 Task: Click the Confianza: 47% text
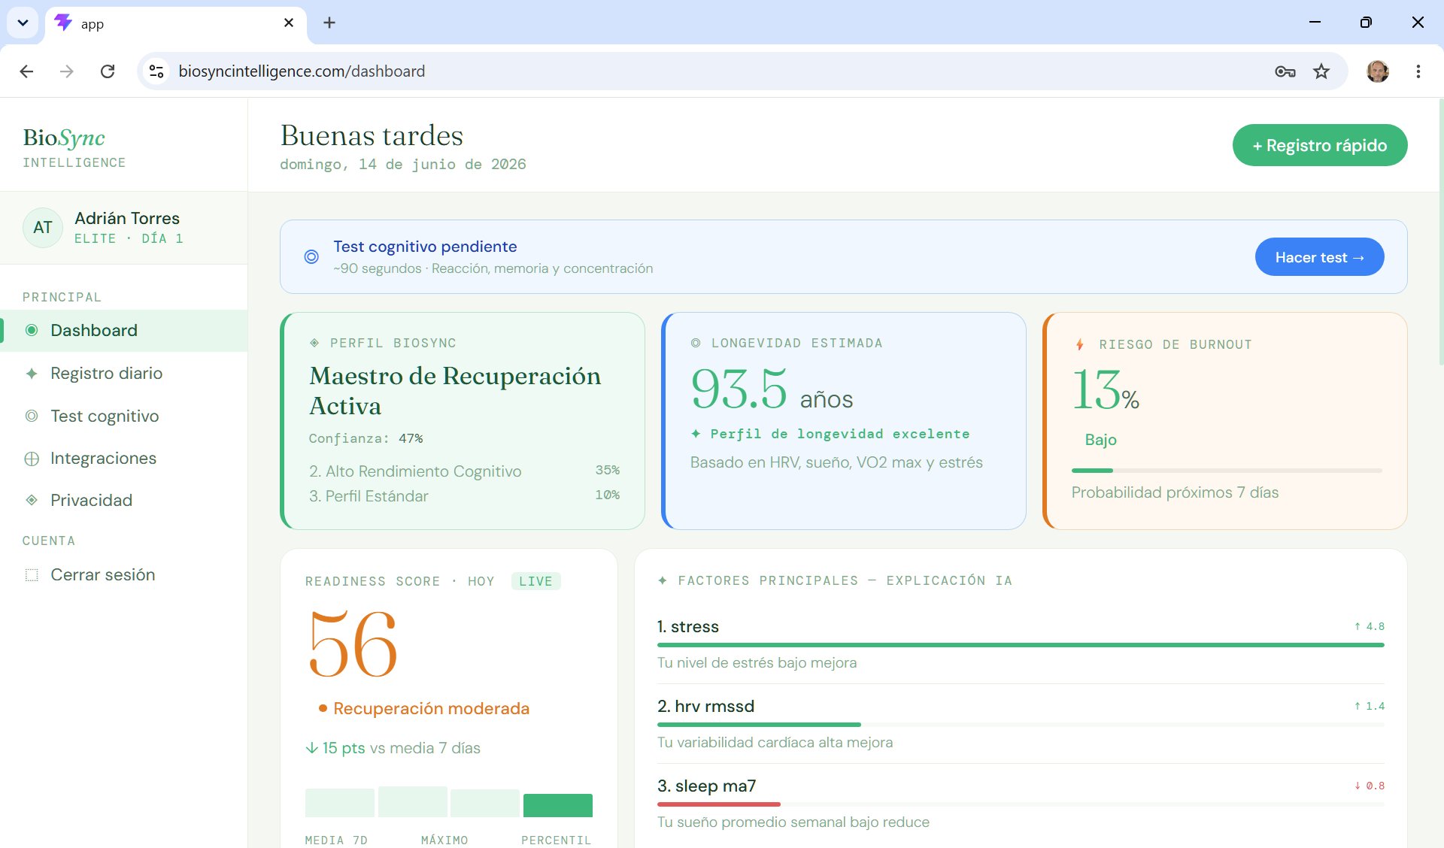tap(366, 438)
